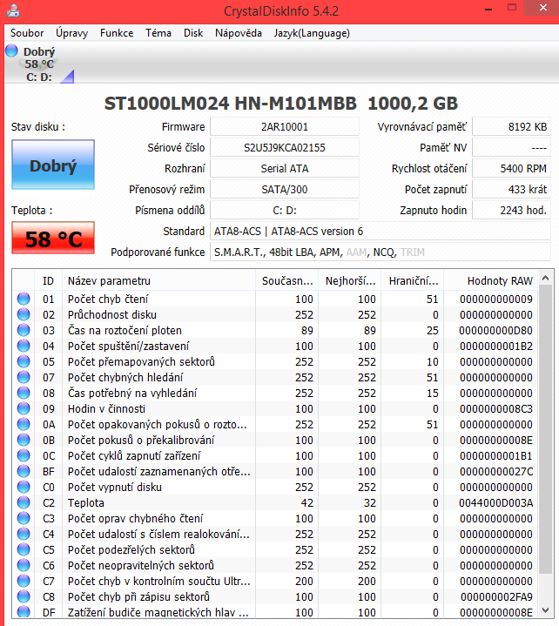Click RAW value 0000000008C3
Image resolution: width=559 pixels, height=626 pixels.
pos(496,408)
